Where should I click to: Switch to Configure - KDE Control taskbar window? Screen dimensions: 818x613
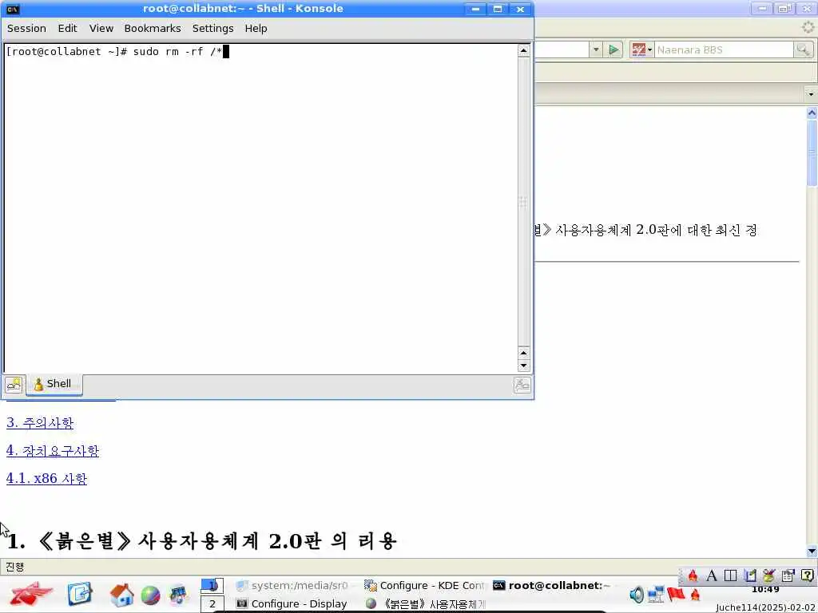click(x=425, y=585)
